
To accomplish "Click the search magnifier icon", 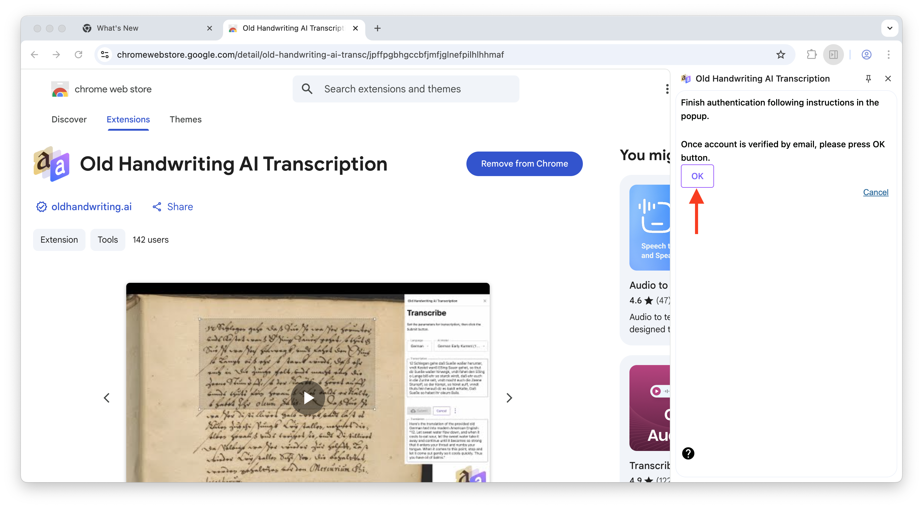I will 307,89.
